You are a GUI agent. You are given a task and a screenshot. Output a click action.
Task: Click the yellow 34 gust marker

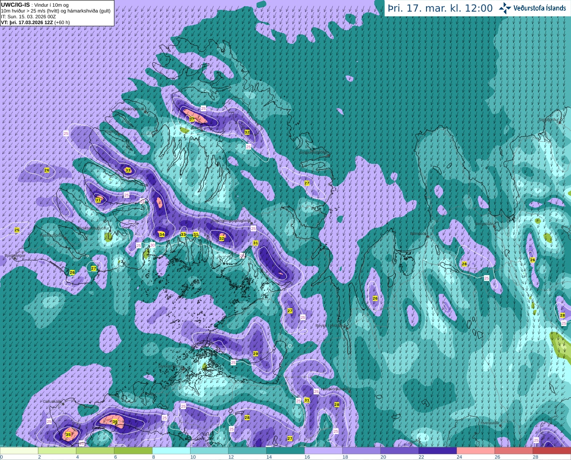(x=161, y=234)
